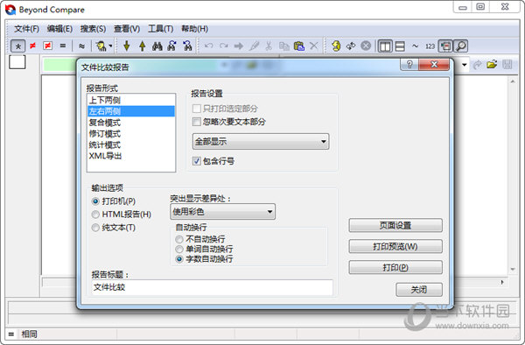Select 左右两侧 report format

(x=131, y=111)
